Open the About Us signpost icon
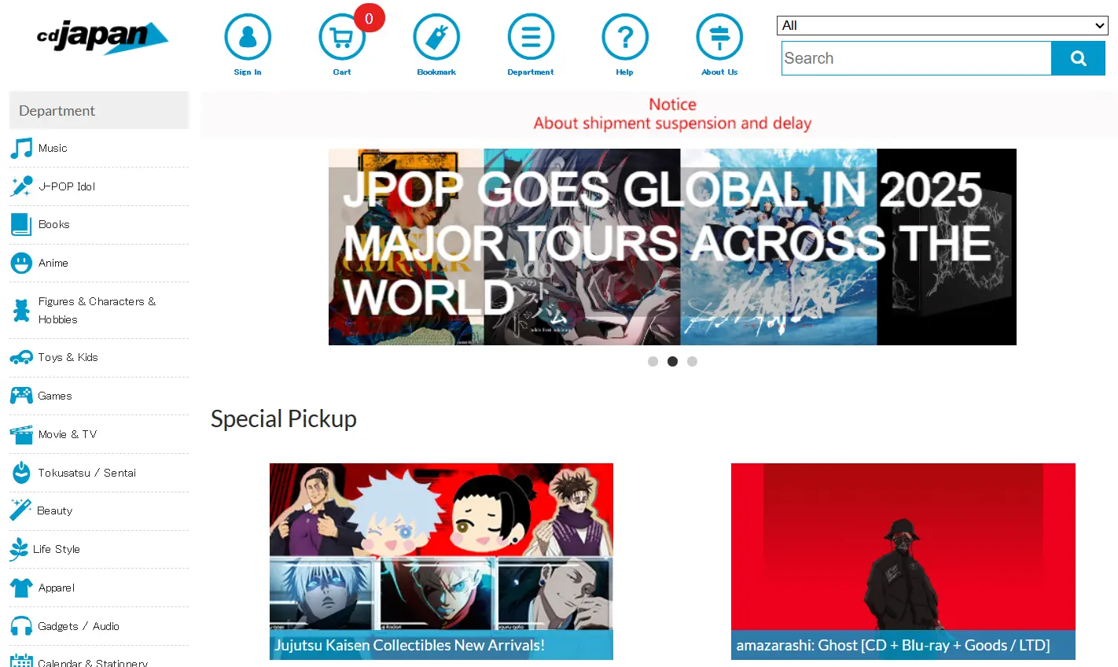The image size is (1118, 667). [x=719, y=37]
